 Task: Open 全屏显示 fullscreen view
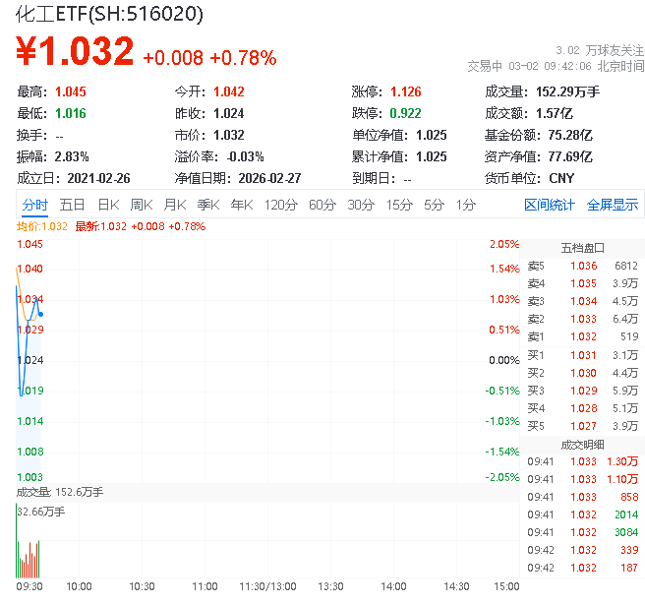[x=613, y=205]
